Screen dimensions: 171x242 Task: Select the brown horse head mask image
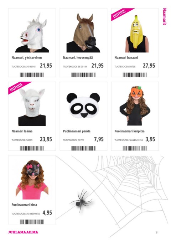point(83,33)
